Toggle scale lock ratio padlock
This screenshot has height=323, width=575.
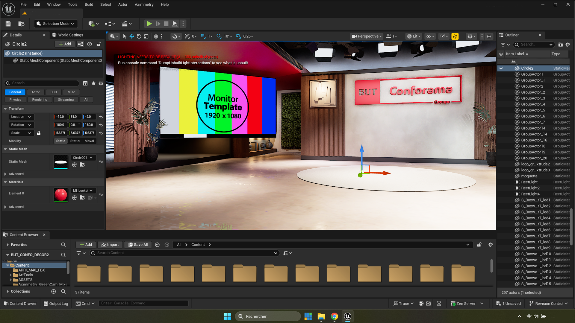pyautogui.click(x=39, y=133)
